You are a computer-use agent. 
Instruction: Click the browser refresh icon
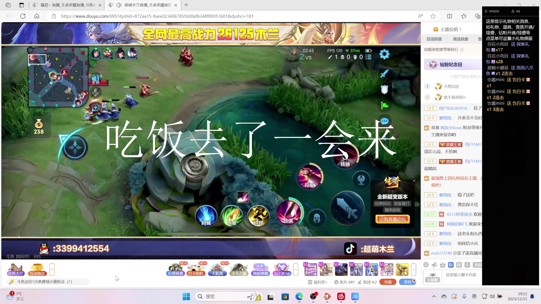[23, 16]
